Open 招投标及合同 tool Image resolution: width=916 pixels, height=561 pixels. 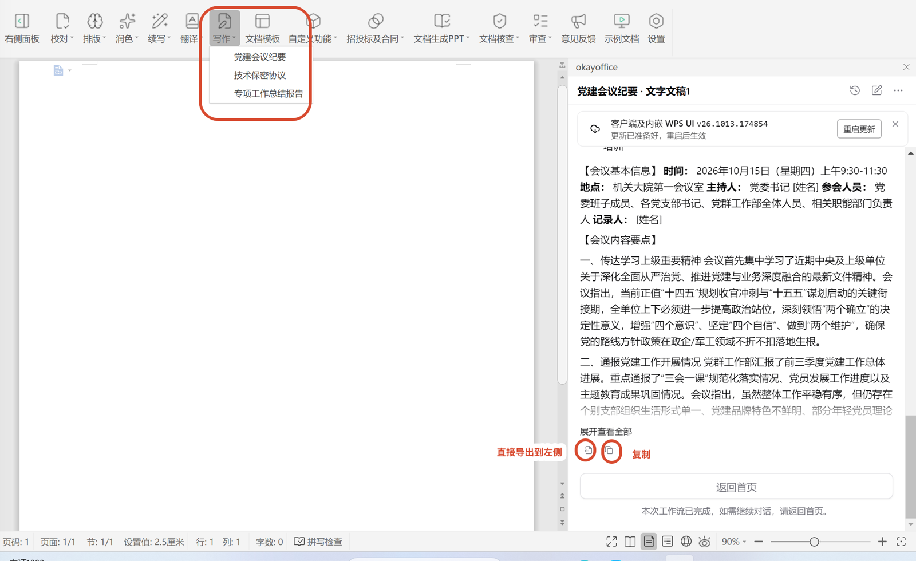[x=375, y=28]
